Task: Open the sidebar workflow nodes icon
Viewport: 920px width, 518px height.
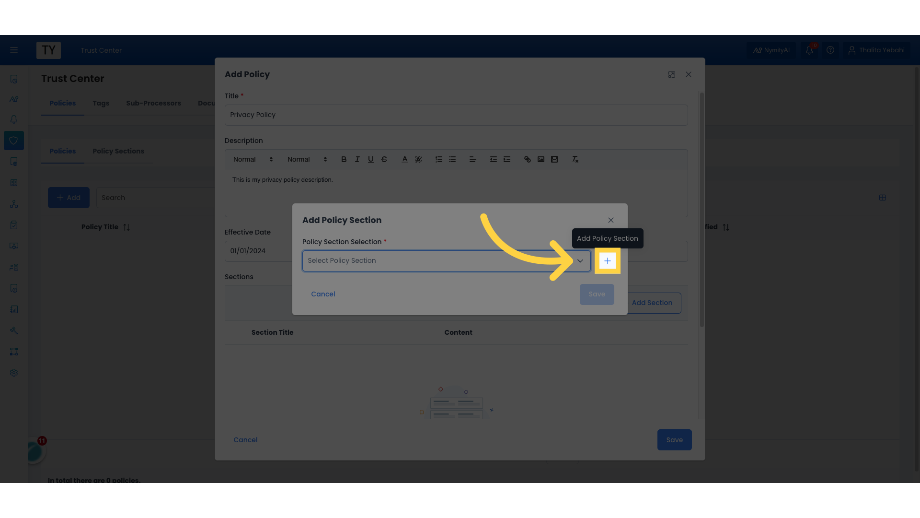Action: coord(14,352)
